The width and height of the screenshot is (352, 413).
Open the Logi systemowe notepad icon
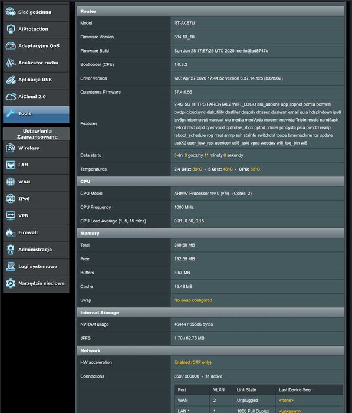point(11,266)
